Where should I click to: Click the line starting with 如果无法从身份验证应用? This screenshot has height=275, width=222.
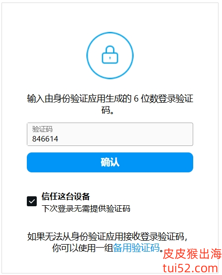(107, 237)
